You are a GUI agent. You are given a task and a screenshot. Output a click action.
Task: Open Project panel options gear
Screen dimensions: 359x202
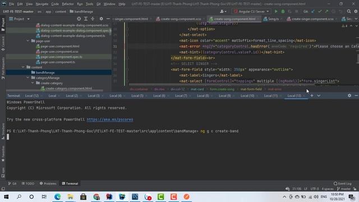coord(101,19)
